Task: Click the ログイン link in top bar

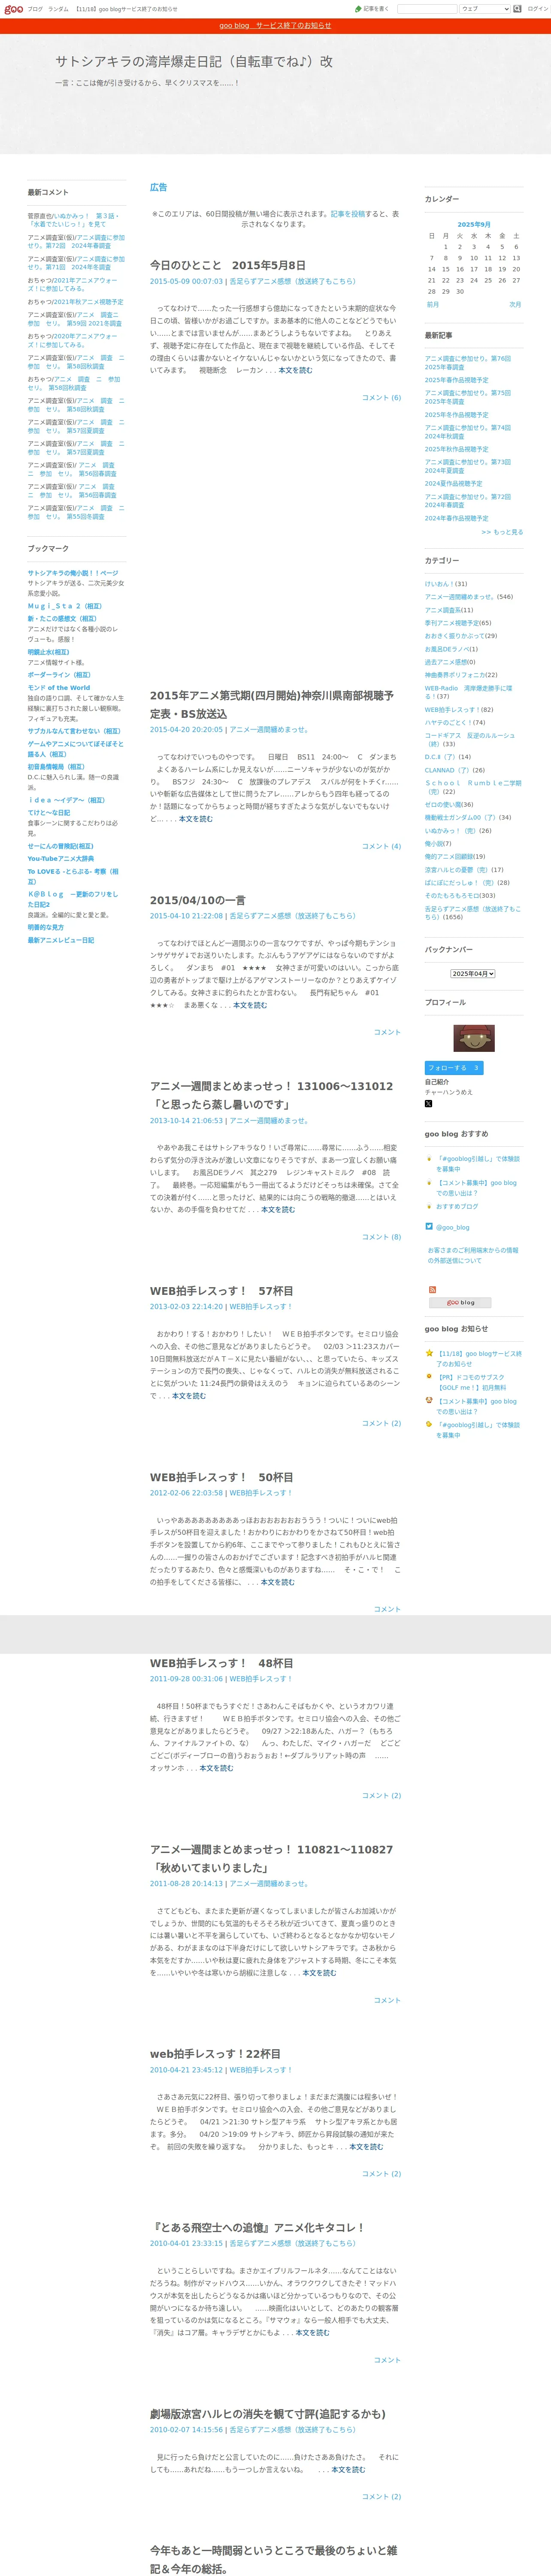Action: (538, 9)
